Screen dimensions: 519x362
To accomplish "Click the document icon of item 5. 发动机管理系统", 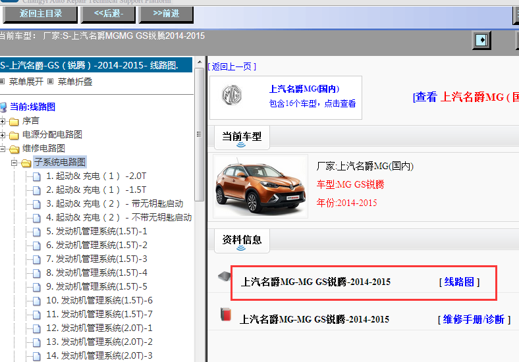I will pyautogui.click(x=37, y=232).
